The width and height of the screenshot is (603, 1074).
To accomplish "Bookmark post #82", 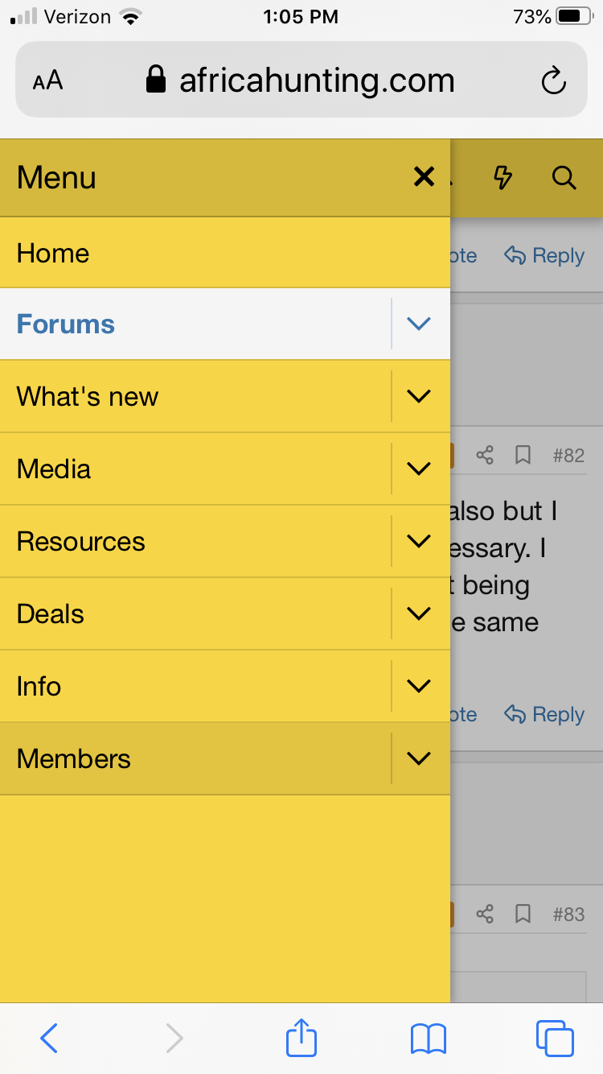I will pos(523,456).
